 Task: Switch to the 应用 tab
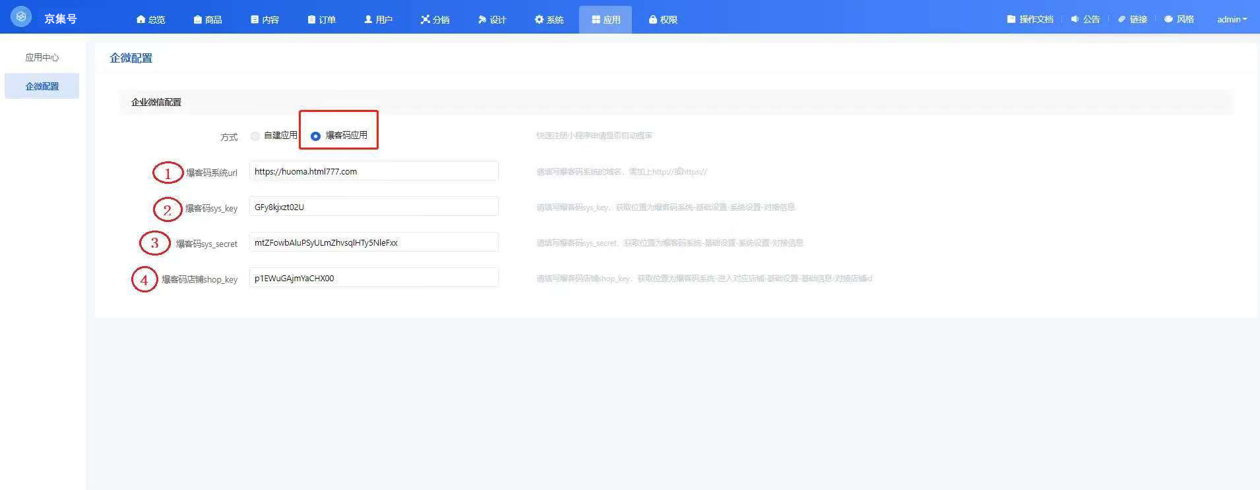606,20
